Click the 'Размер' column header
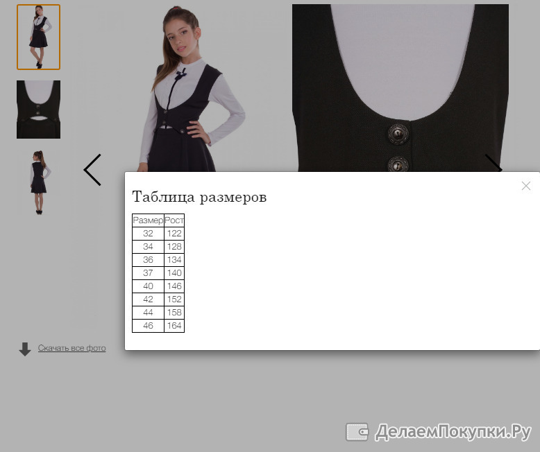The height and width of the screenshot is (452, 540). 148,220
